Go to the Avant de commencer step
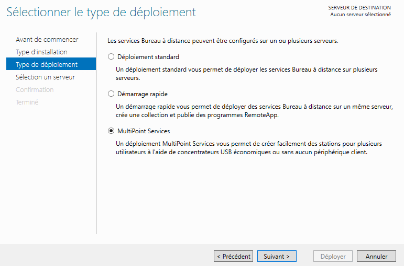The width and height of the screenshot is (404, 266). [47, 39]
